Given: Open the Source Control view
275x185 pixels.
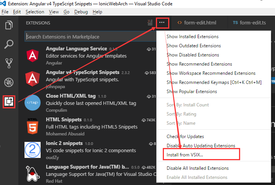Looking at the screenshot, I should (9, 63).
